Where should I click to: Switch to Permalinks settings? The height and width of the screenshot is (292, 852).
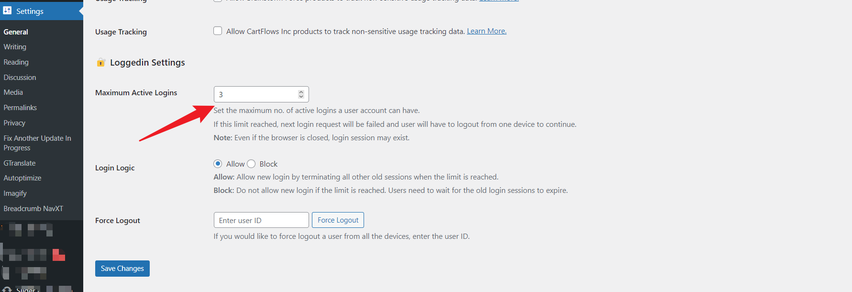pos(20,107)
